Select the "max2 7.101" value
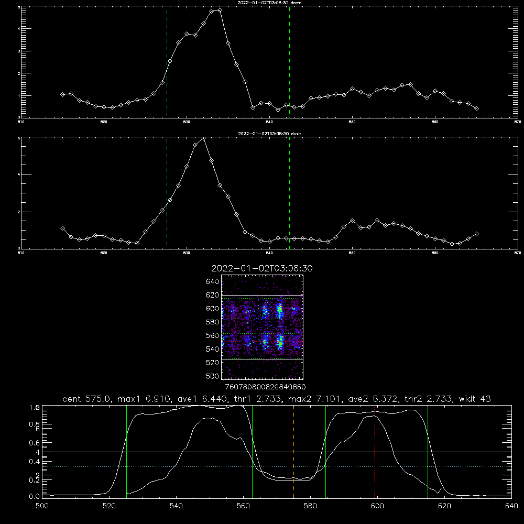524x524 pixels. pos(315,399)
